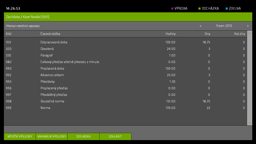
Task: Go to previous month arrow
Action: [x=200, y=26]
